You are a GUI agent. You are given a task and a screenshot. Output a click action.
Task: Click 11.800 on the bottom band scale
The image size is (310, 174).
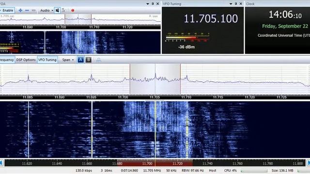[x=298, y=163]
